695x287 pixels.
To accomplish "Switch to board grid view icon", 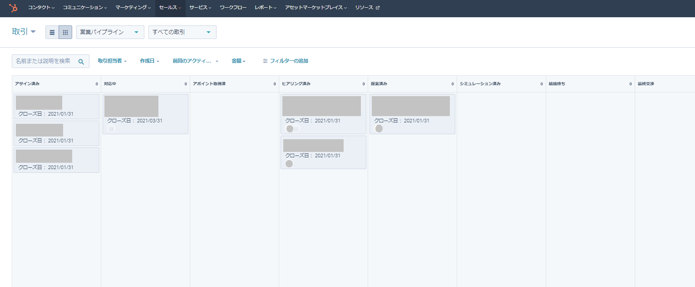I will click(x=65, y=32).
